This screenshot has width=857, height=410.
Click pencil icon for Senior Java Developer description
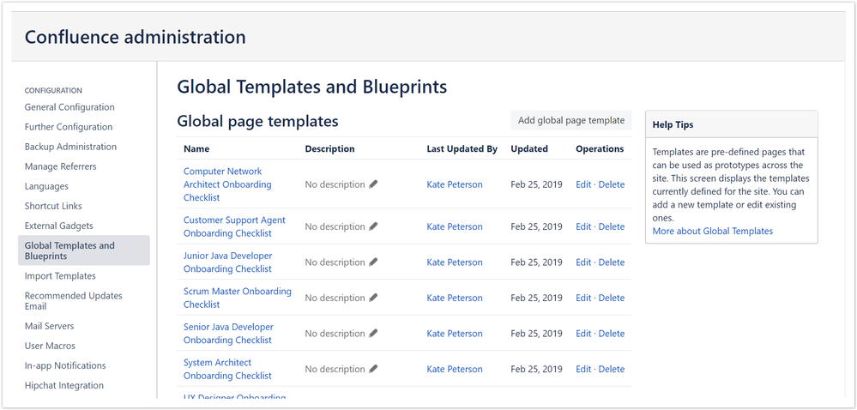pos(373,333)
